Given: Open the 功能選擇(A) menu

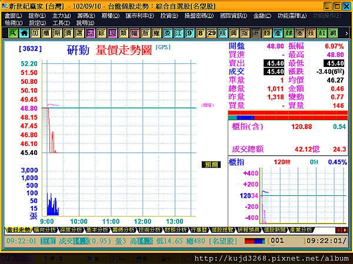Looking at the screenshot, I should point(292,16).
